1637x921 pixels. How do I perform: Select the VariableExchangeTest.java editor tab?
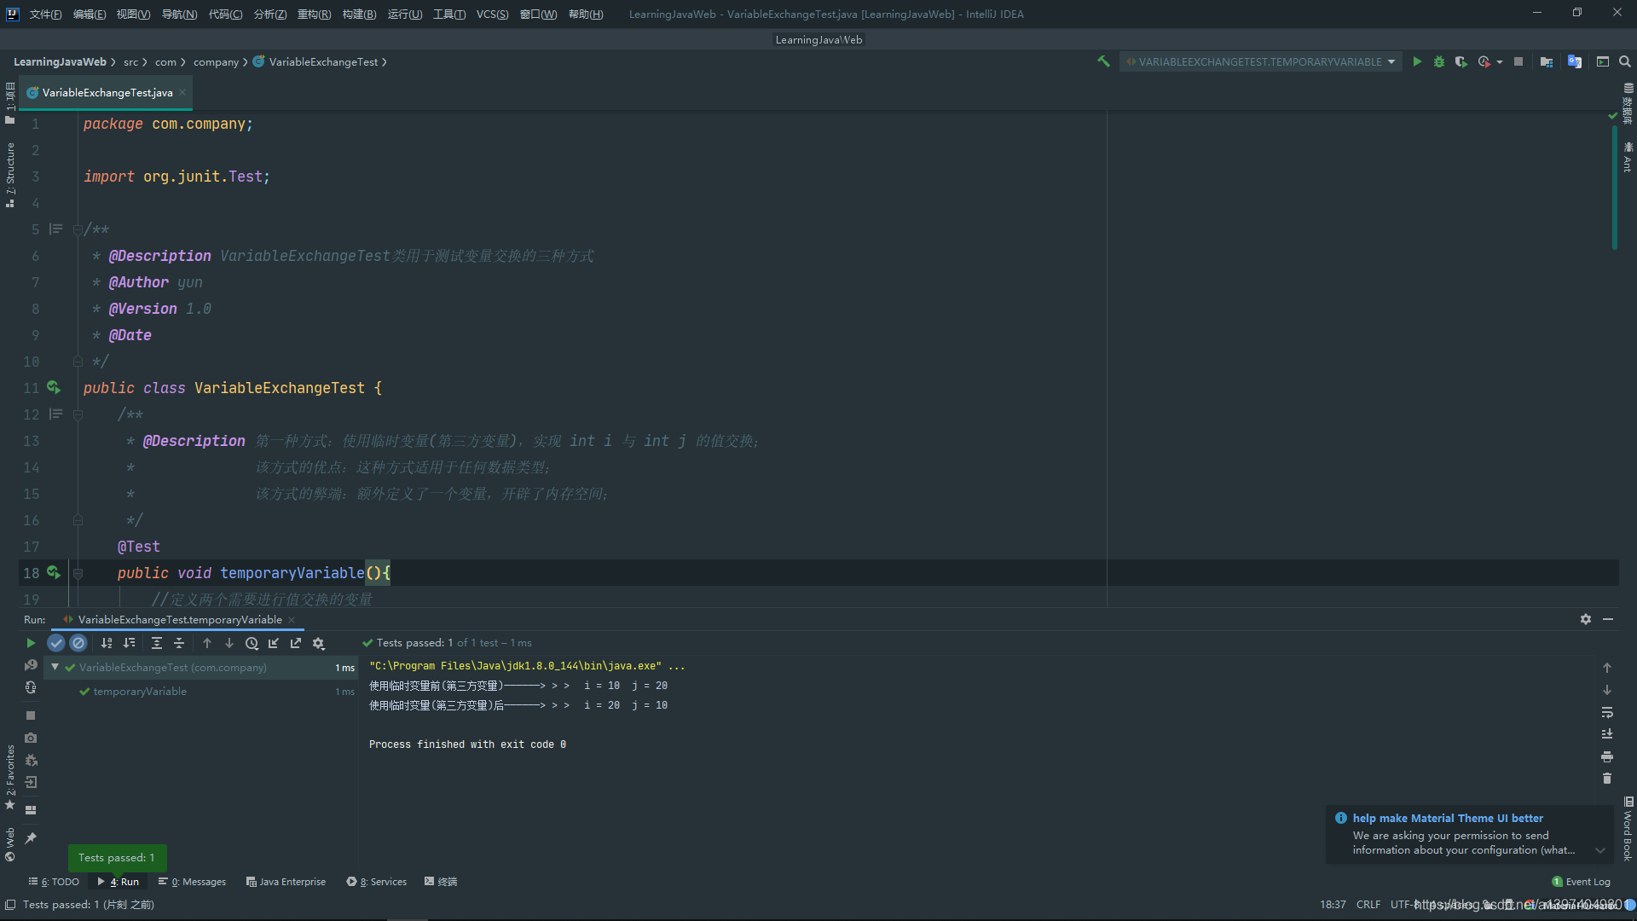pyautogui.click(x=107, y=92)
